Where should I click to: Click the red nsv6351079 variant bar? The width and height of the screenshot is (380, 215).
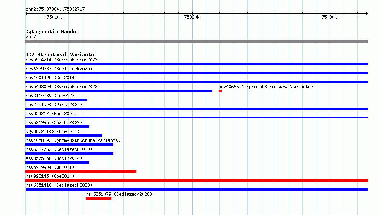[x=99, y=198]
